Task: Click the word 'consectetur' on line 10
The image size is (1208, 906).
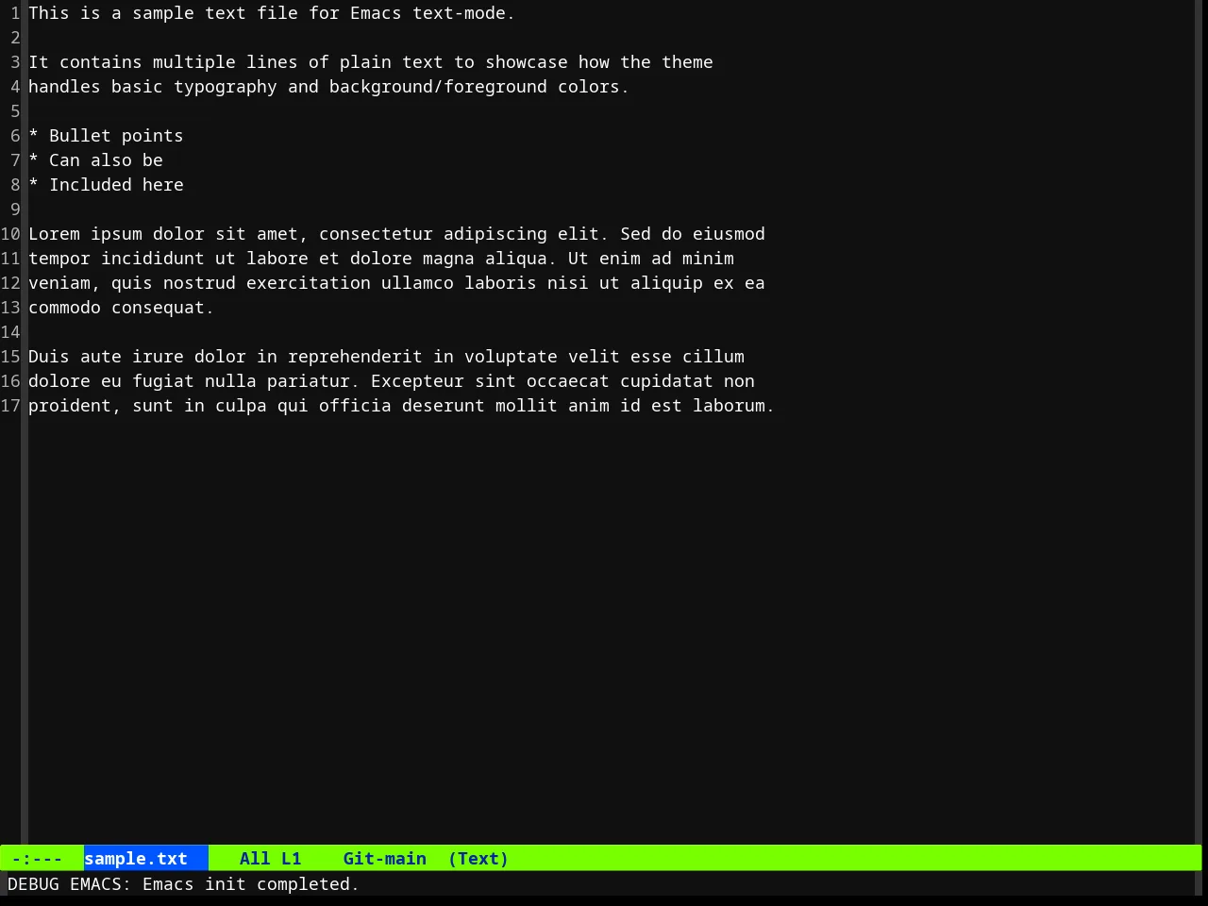Action: (x=376, y=234)
